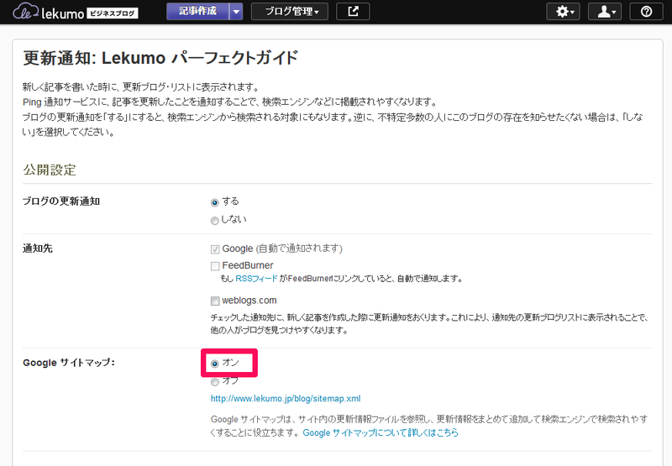The image size is (672, 466).
Task: Open the gear settings menu
Action: click(x=563, y=12)
